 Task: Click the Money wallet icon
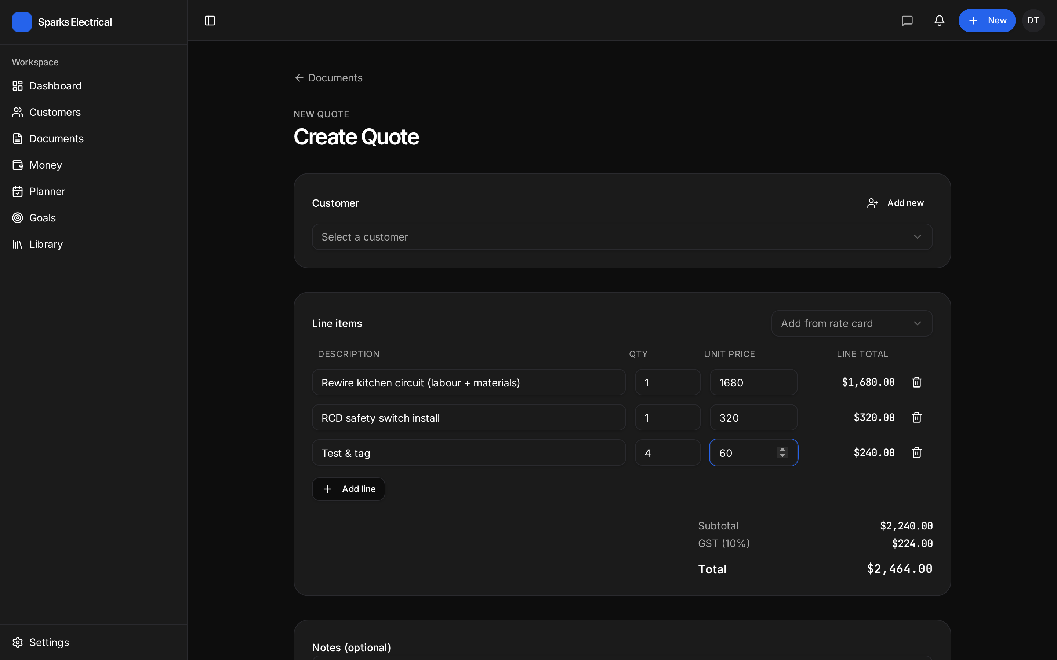pos(18,165)
